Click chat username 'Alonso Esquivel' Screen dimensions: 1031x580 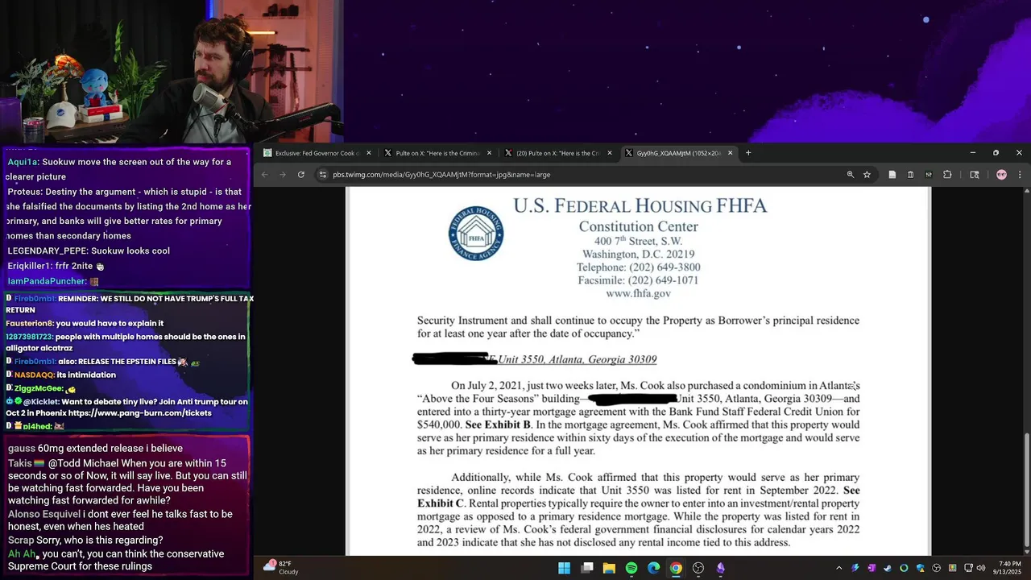click(44, 514)
